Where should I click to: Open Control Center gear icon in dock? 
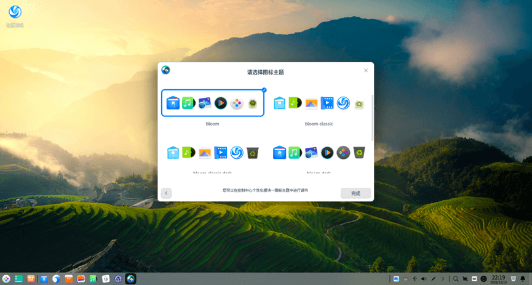[x=118, y=279]
